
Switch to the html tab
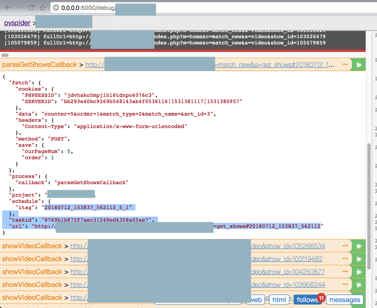point(279,300)
